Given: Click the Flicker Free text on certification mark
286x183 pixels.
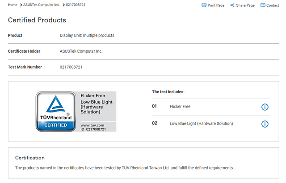Looking at the screenshot, I should (x=93, y=96).
